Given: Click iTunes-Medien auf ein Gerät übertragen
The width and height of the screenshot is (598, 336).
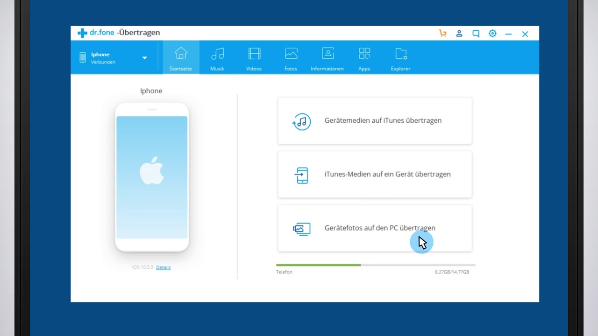Looking at the screenshot, I should click(375, 175).
